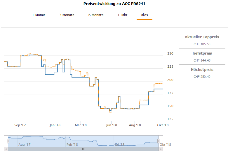Screen dimensions: 228x155
Task: Click the Jun '18 axis label
Action: (x=111, y=125)
